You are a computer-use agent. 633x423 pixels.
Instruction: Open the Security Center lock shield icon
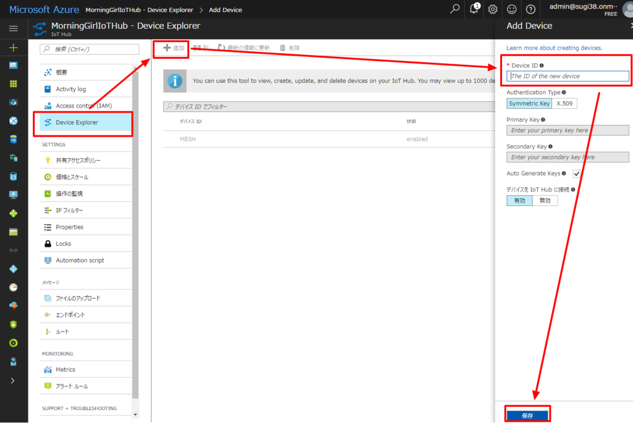[x=14, y=325]
